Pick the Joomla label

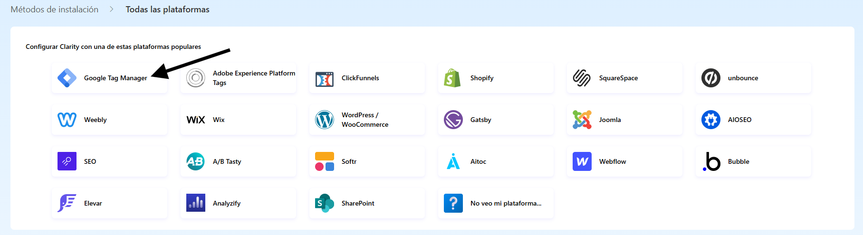610,120
